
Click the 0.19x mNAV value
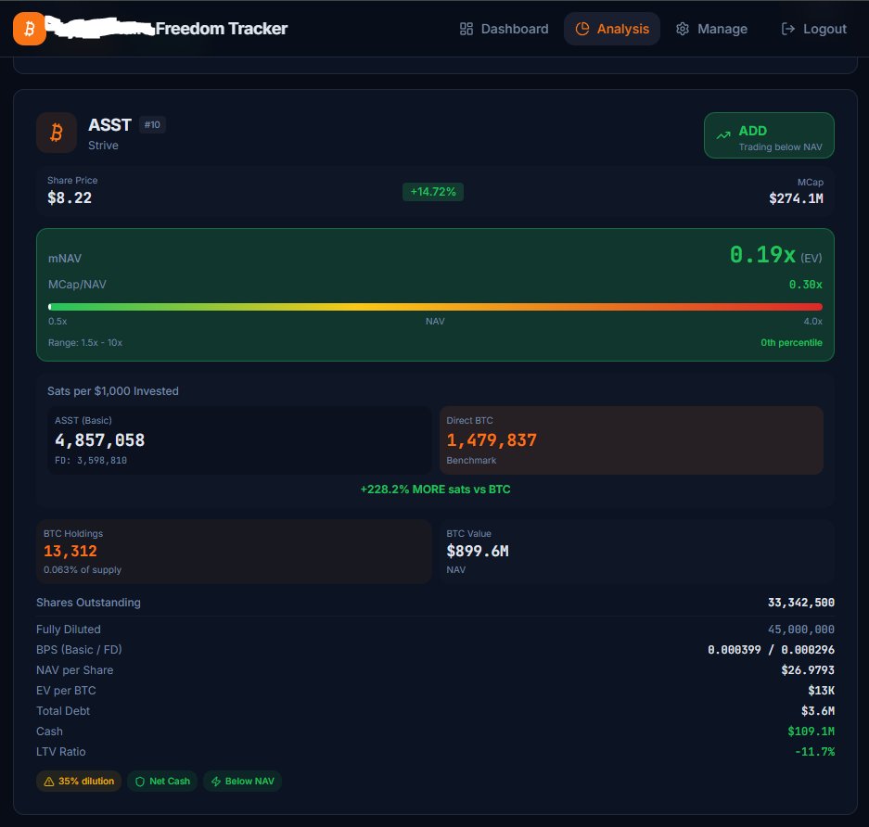[762, 255]
